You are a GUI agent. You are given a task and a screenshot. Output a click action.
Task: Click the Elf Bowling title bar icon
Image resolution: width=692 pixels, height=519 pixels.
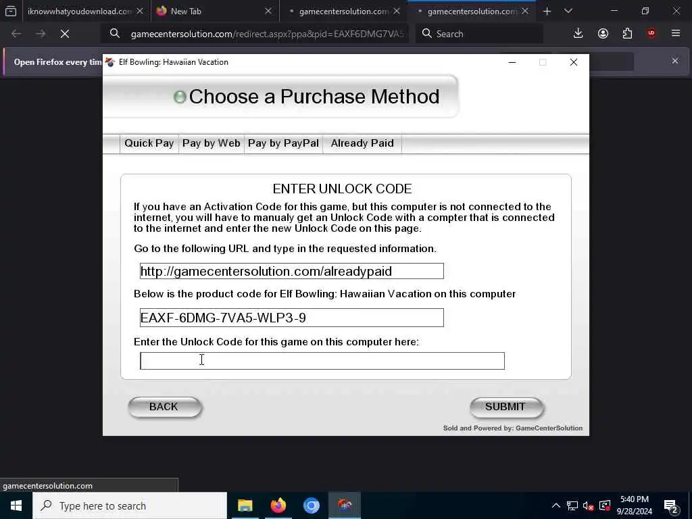tap(110, 62)
